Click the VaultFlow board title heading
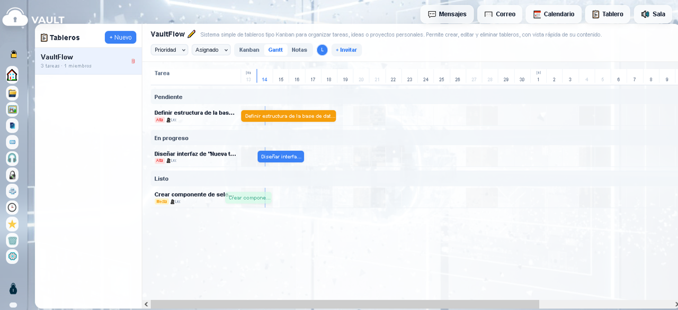Image resolution: width=678 pixels, height=310 pixels. pyautogui.click(x=168, y=34)
